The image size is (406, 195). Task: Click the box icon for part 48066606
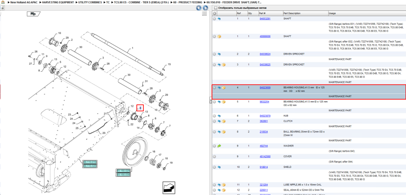219,36
